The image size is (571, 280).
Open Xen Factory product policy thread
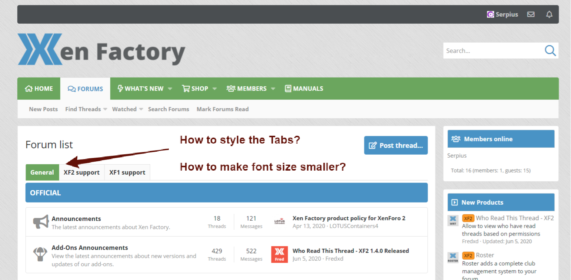[x=349, y=218]
